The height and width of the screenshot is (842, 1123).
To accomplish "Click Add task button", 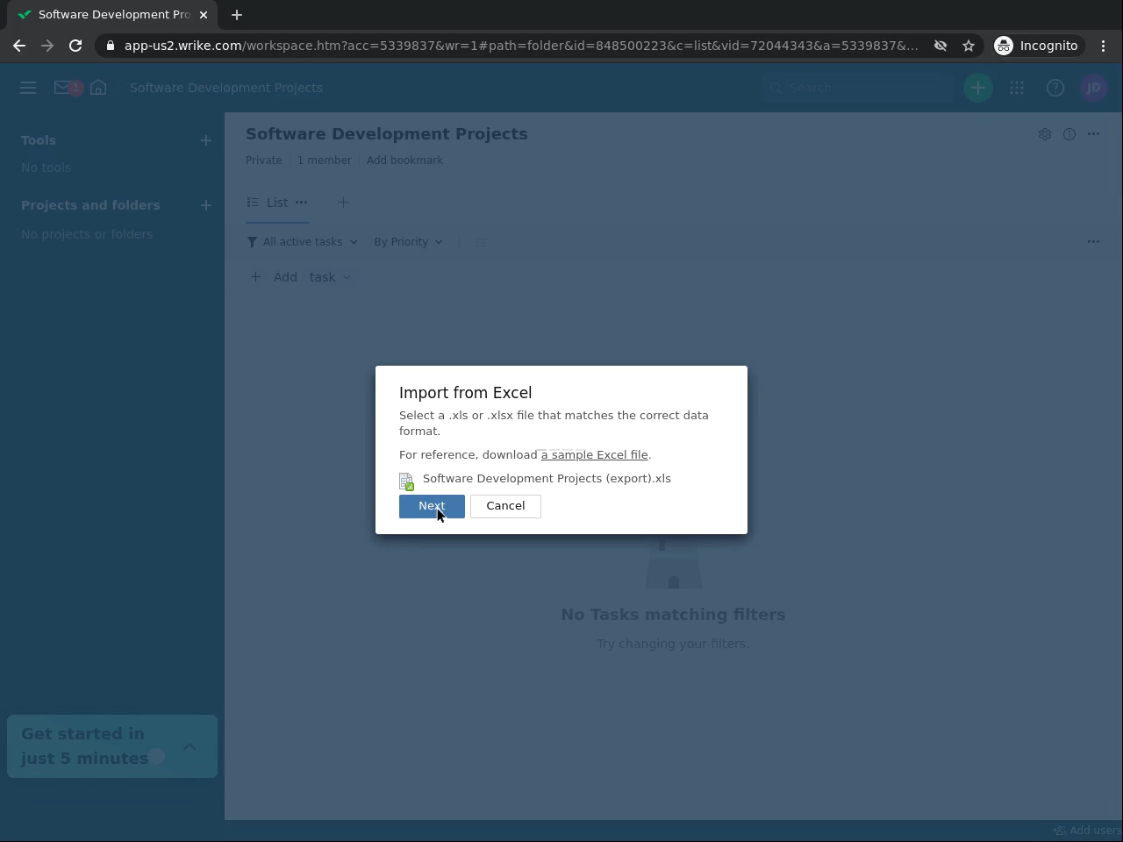I will (274, 277).
